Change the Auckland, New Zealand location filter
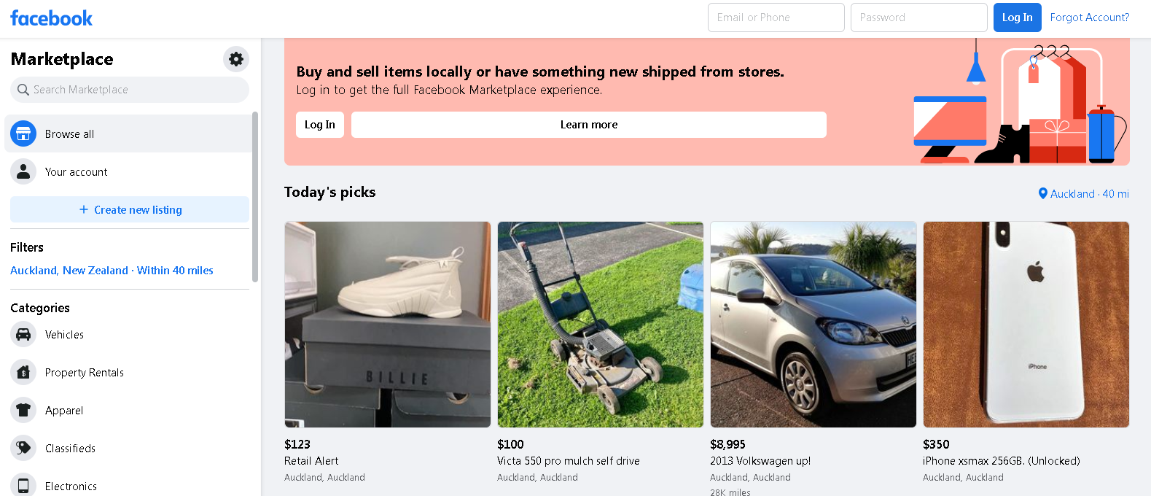This screenshot has width=1151, height=496. point(112,270)
